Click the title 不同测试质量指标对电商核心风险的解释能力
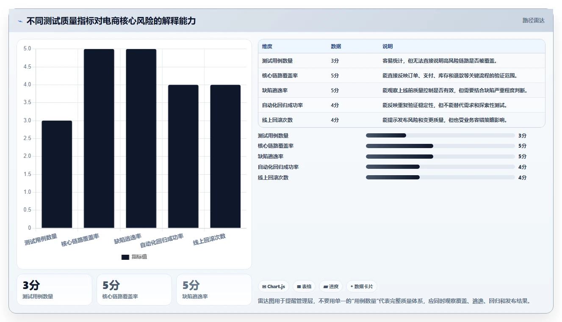Image resolution: width=562 pixels, height=322 pixels. point(111,21)
